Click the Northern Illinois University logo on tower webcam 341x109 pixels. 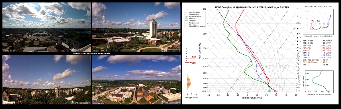pyautogui.click(x=170, y=50)
